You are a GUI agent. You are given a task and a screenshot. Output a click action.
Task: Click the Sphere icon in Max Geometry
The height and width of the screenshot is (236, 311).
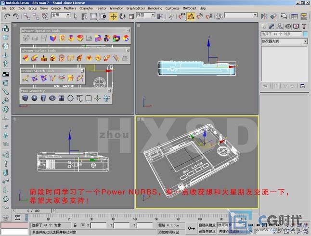coord(34,98)
